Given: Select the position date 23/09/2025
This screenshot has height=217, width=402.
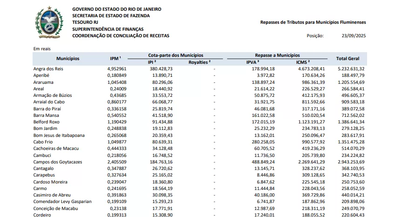Looking at the screenshot, I should (353, 35).
